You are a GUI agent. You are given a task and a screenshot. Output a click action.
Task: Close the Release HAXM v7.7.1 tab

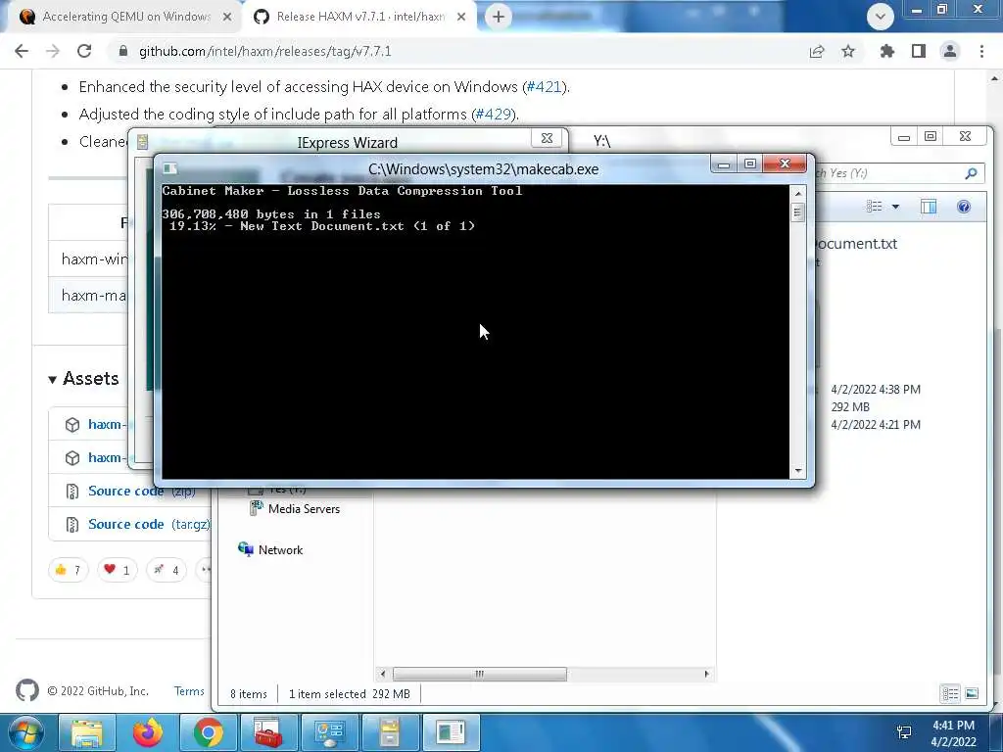461,18
